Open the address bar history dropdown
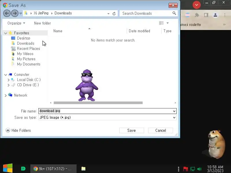Image resolution: width=231 pixels, height=173 pixels. pos(109,14)
